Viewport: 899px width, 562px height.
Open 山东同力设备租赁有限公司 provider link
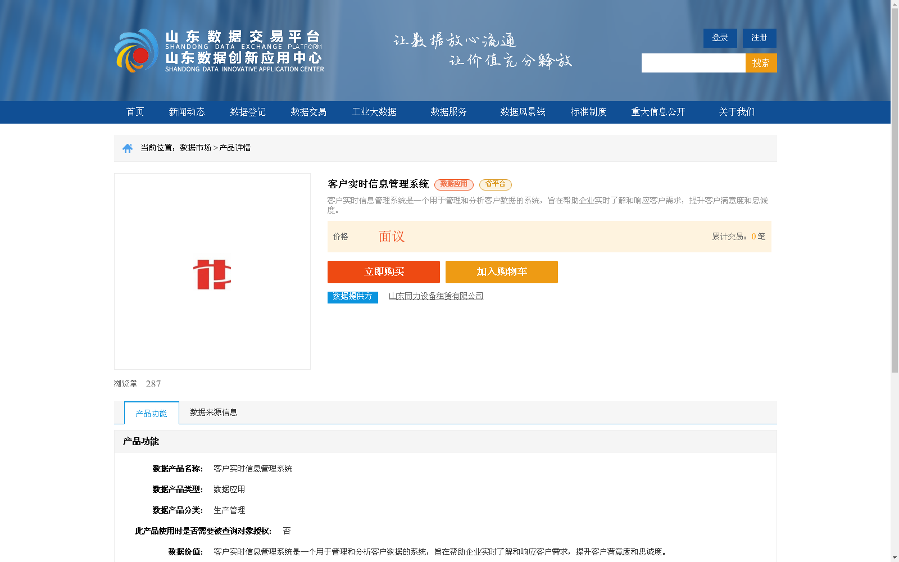click(436, 296)
